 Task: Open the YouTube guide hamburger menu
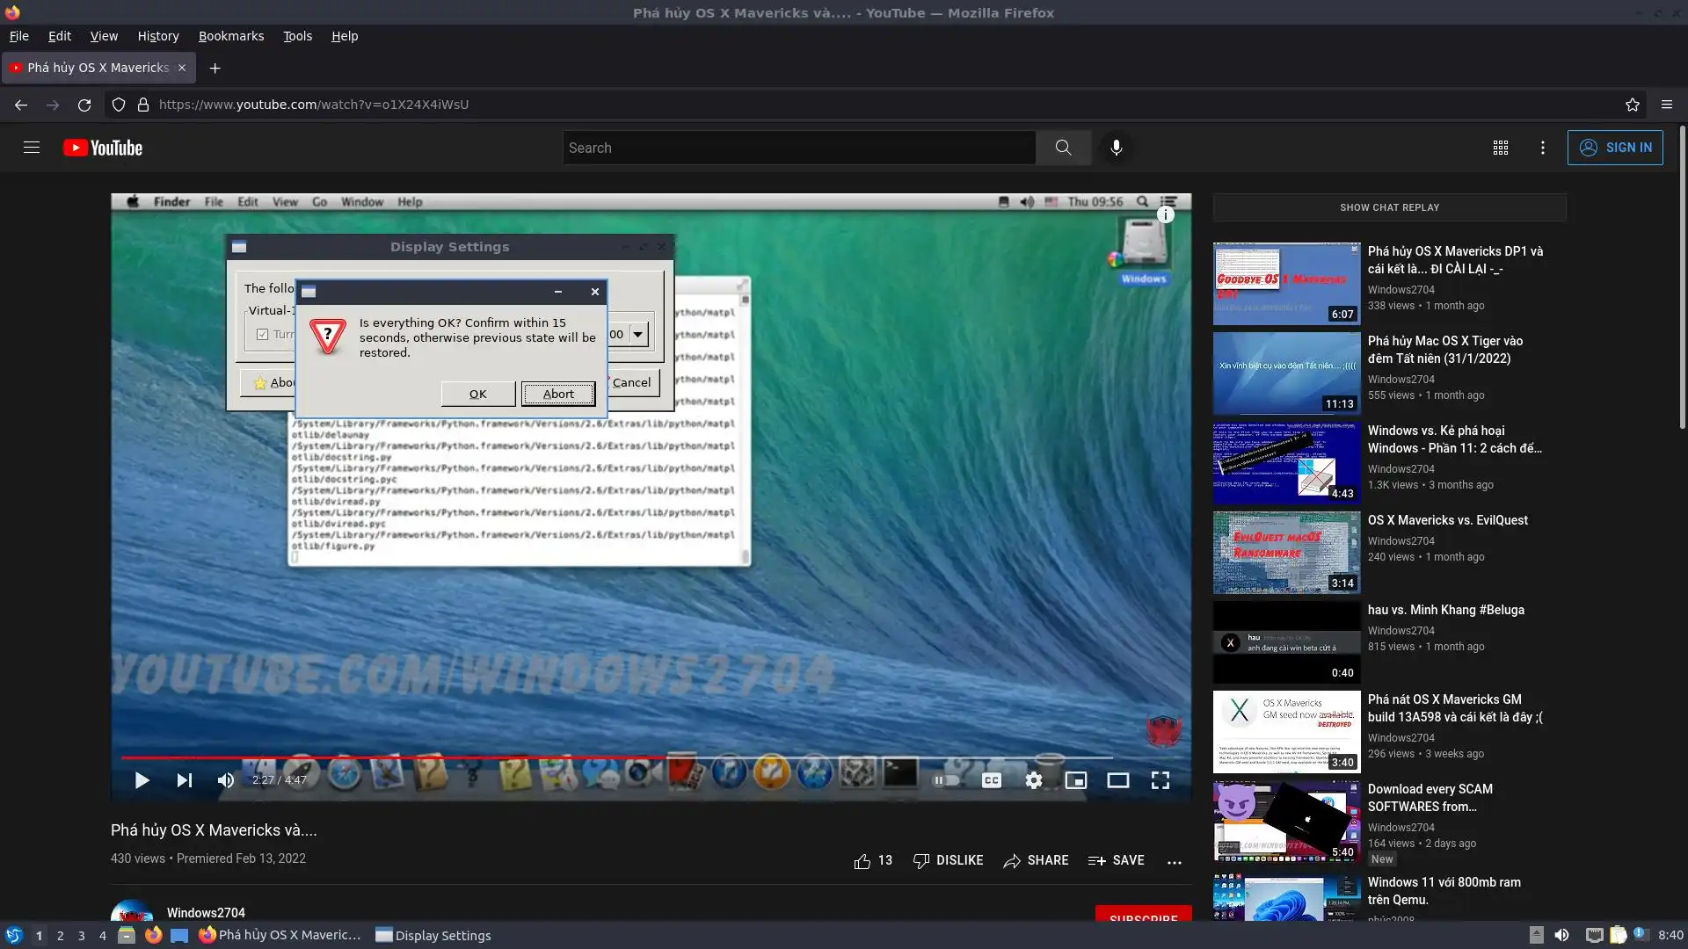[x=32, y=148]
